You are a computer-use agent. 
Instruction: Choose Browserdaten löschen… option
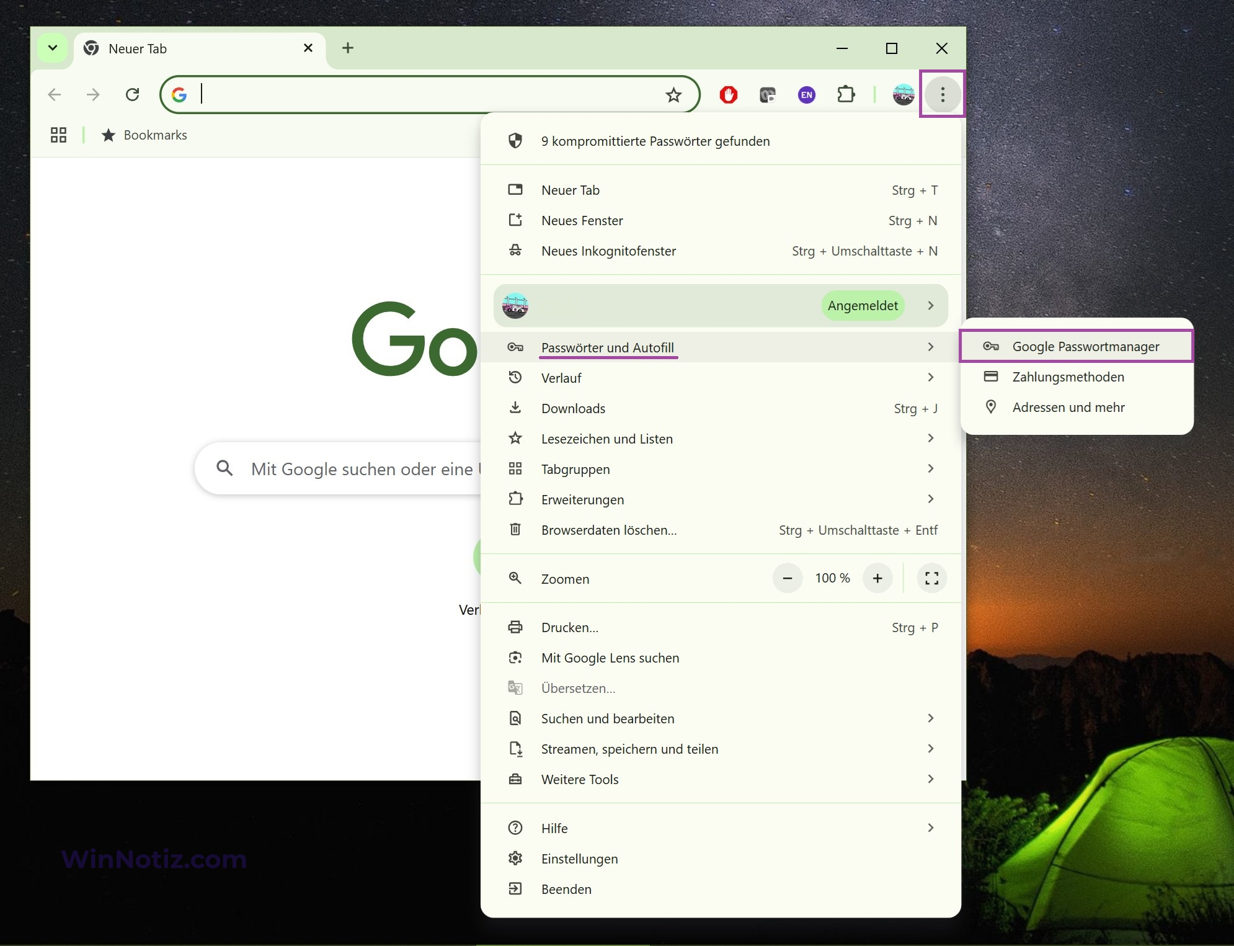coord(721,529)
